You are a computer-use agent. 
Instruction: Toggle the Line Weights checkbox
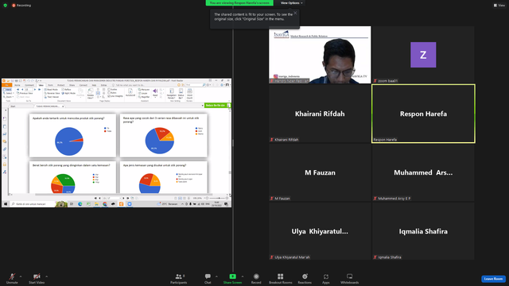coord(115,96)
